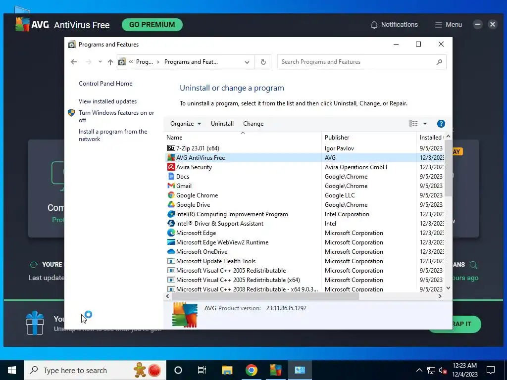This screenshot has width=507, height=380.
Task: Click the taskbar clock showing 12:23 AM
Action: coord(464,370)
